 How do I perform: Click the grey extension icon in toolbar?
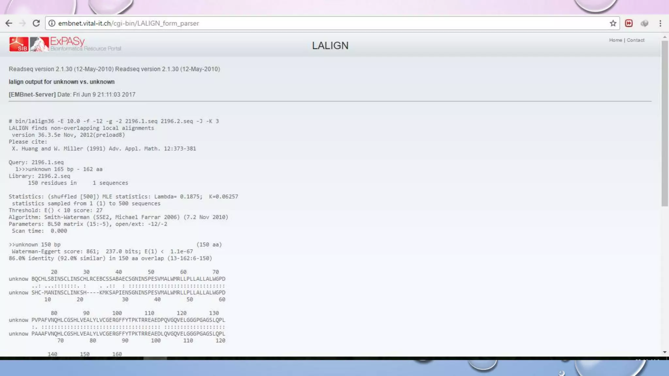point(644,23)
